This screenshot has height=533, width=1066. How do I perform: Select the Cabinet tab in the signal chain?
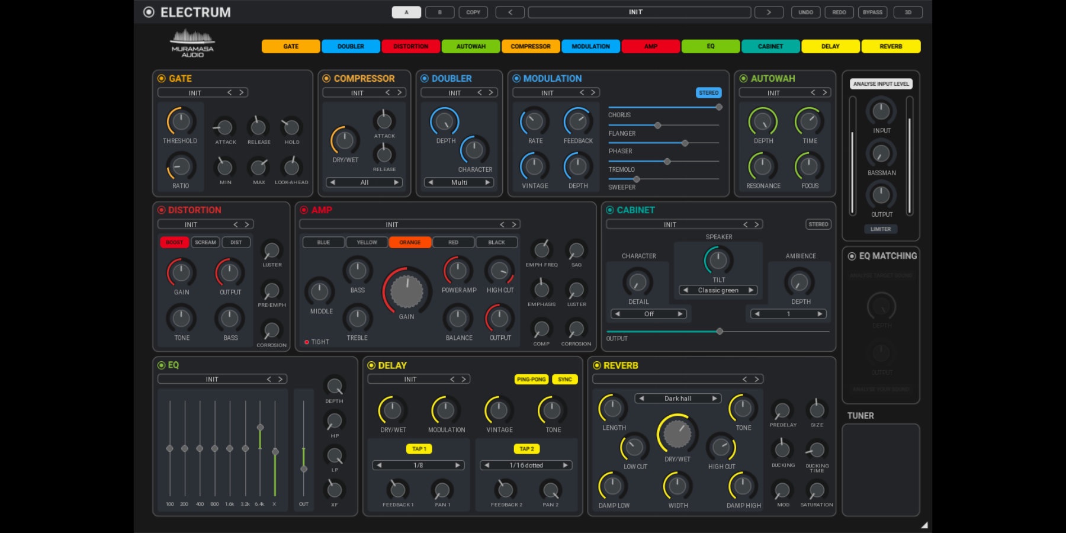(770, 46)
